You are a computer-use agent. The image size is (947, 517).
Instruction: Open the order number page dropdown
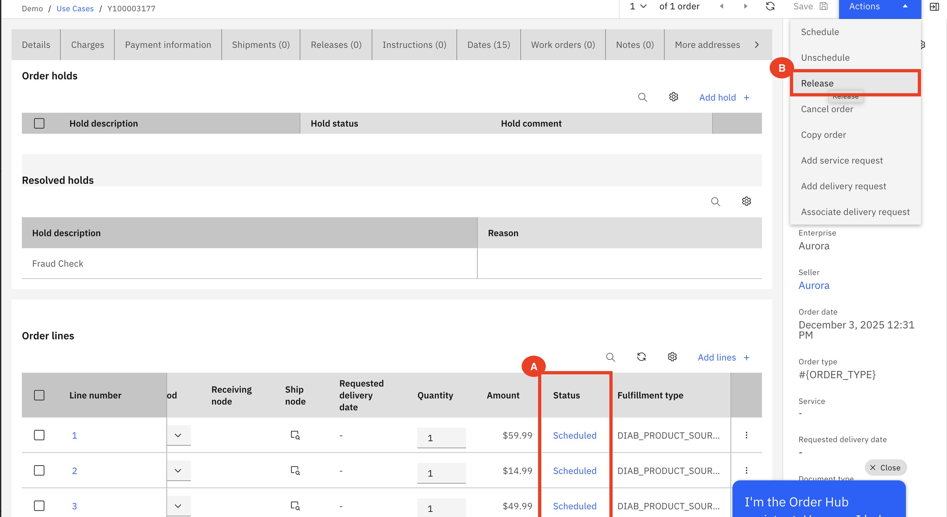pos(638,6)
